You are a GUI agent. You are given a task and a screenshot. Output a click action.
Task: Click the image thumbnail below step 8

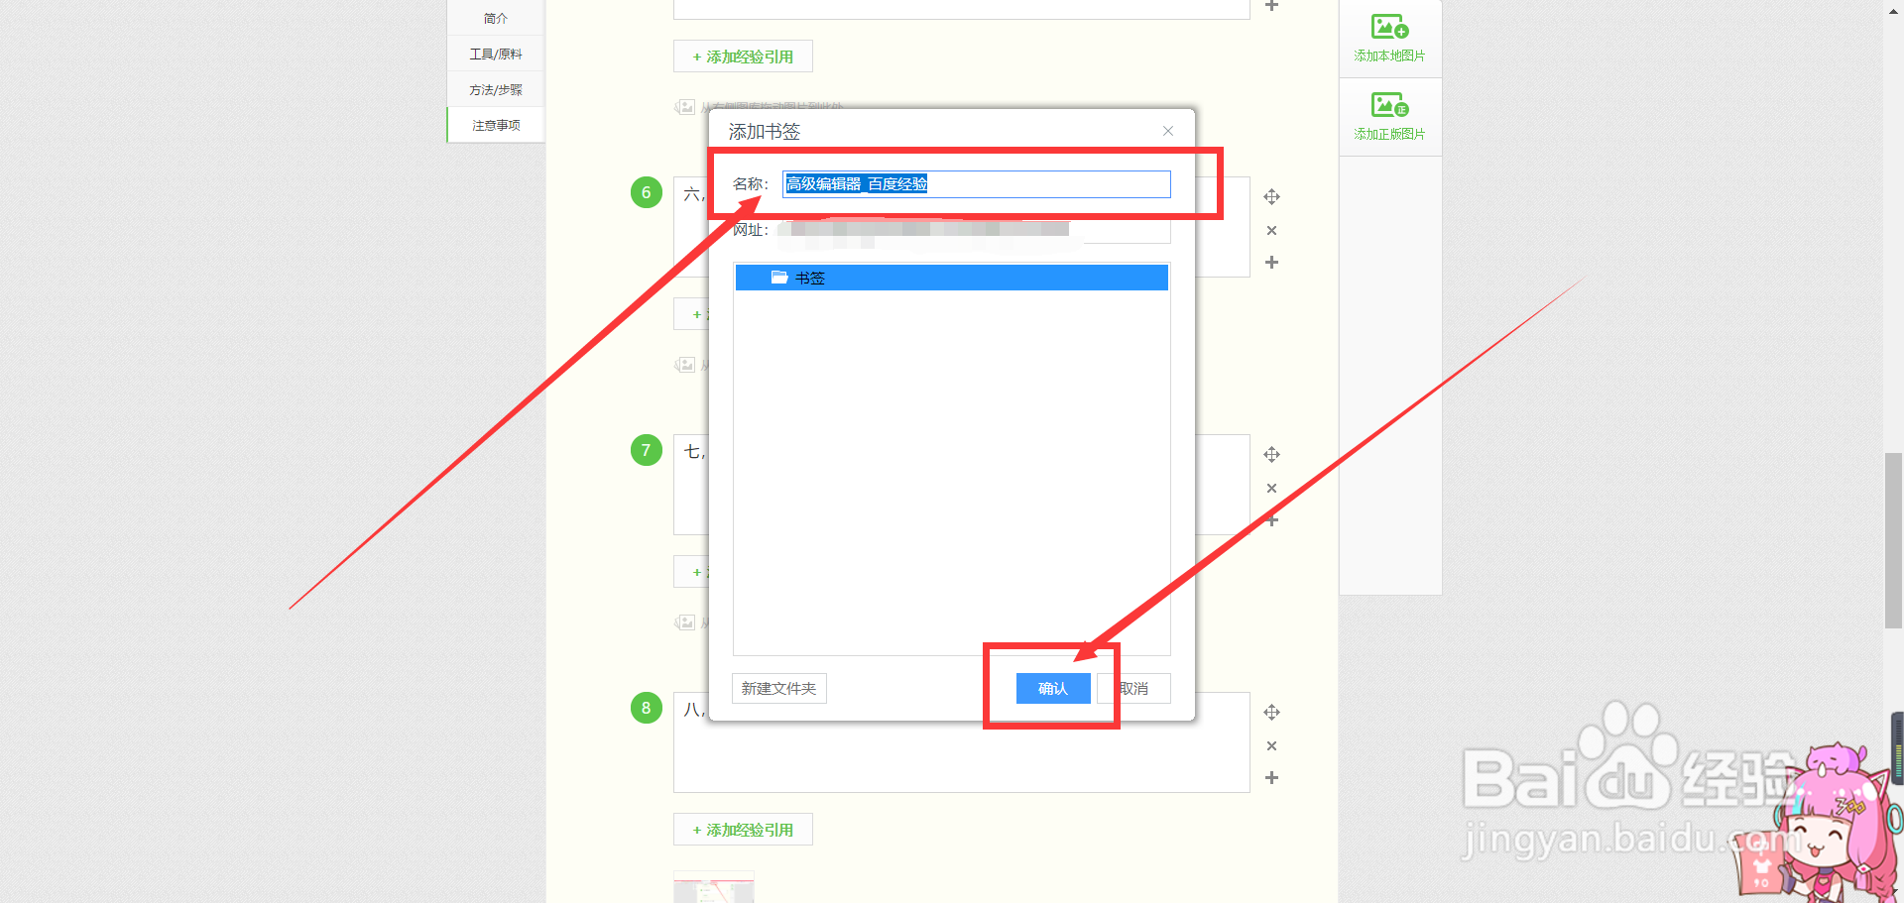(714, 887)
